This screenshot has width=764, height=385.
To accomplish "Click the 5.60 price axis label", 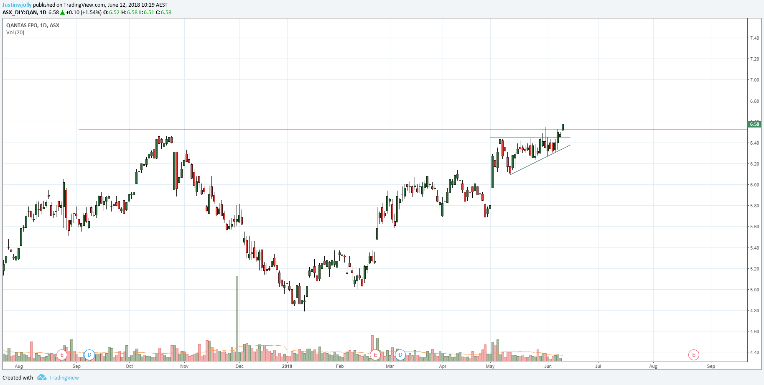I will click(754, 227).
